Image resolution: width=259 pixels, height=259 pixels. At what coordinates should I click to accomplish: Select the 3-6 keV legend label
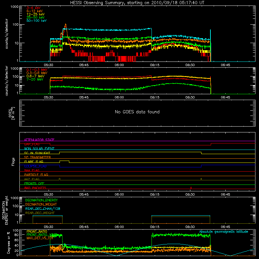34,8
